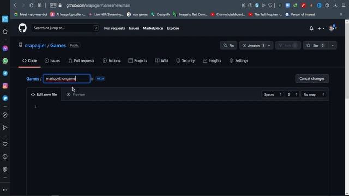
Task: Reload the page with refresh icon
Action: [32, 5]
